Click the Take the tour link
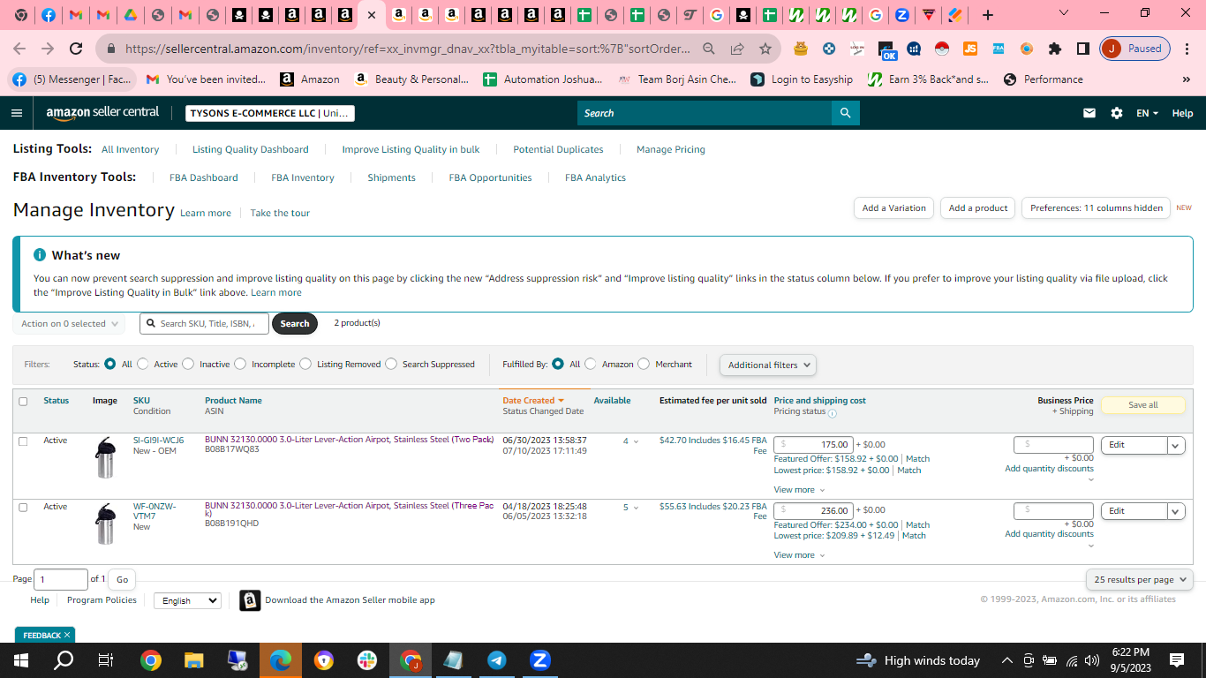This screenshot has height=678, width=1206. (280, 213)
